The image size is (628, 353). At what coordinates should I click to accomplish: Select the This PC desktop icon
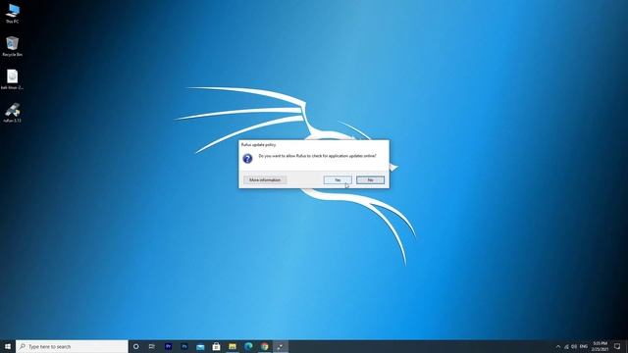12,13
